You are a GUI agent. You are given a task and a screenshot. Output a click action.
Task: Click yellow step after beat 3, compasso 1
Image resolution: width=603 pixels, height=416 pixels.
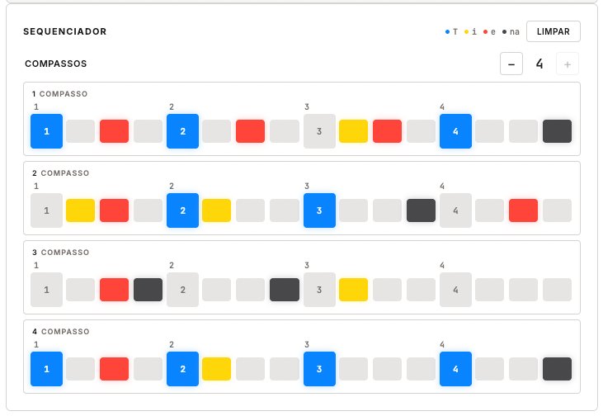tap(353, 131)
